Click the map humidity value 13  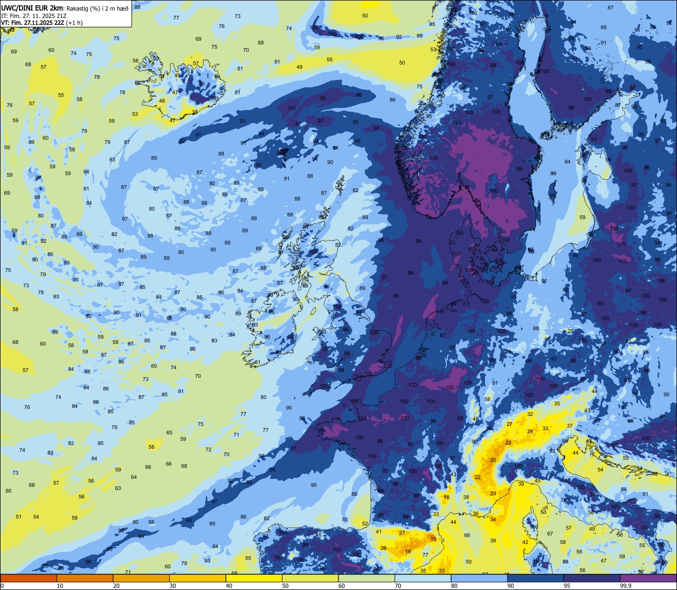[434, 539]
